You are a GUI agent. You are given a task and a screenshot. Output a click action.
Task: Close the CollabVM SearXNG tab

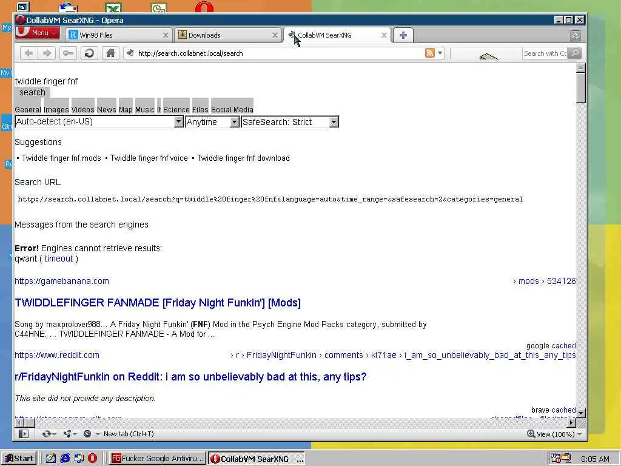[384, 35]
